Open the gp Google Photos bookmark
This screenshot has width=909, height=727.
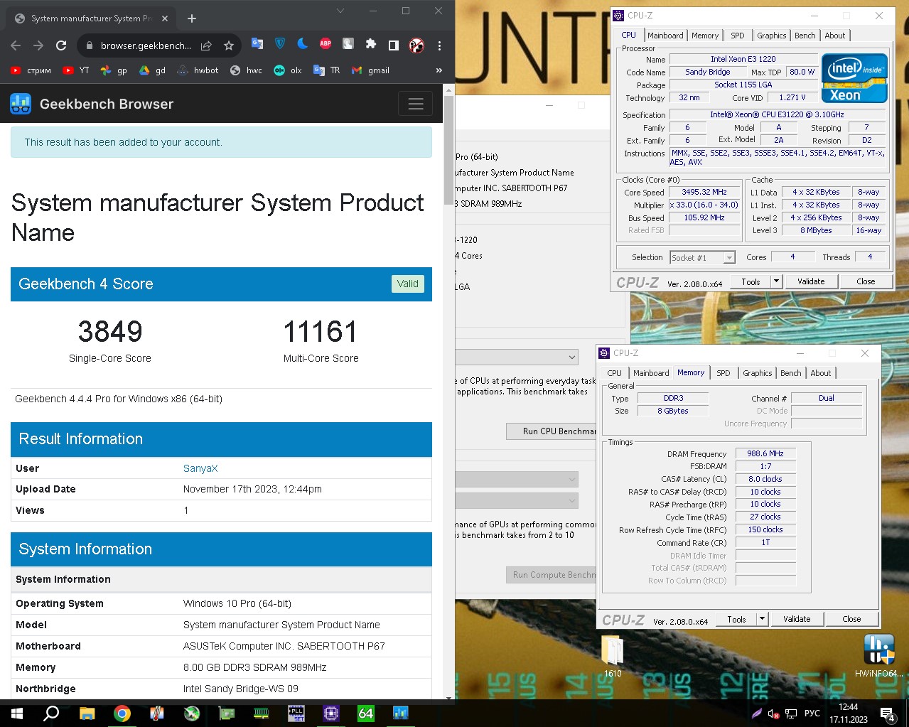tap(114, 70)
